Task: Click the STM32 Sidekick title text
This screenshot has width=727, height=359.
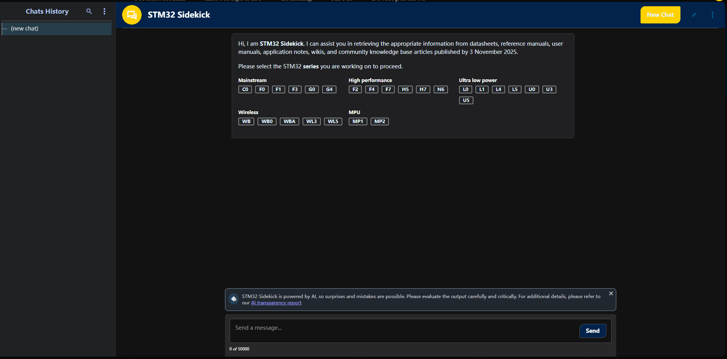Action: (x=179, y=15)
